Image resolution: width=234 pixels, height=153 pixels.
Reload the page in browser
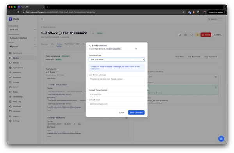coord(18,12)
